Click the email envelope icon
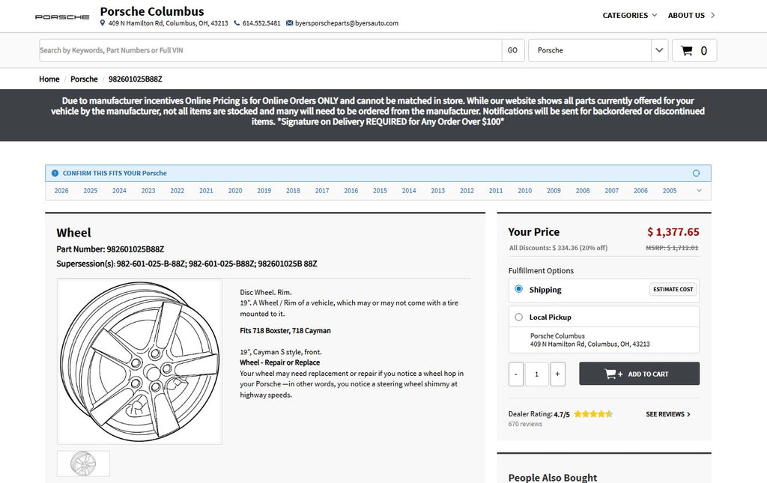The height and width of the screenshot is (483, 767). click(x=290, y=23)
